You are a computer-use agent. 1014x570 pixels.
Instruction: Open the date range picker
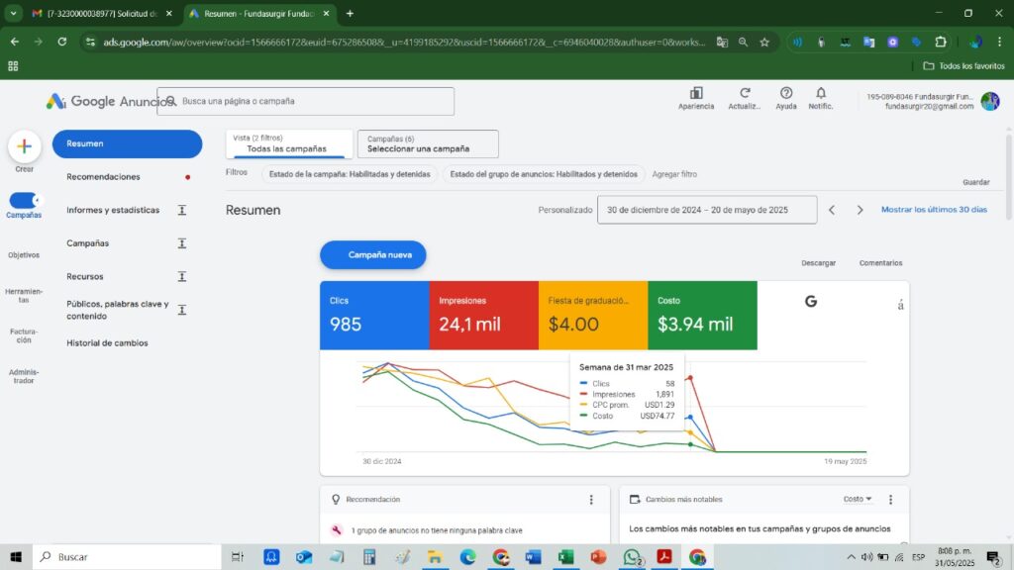point(707,210)
